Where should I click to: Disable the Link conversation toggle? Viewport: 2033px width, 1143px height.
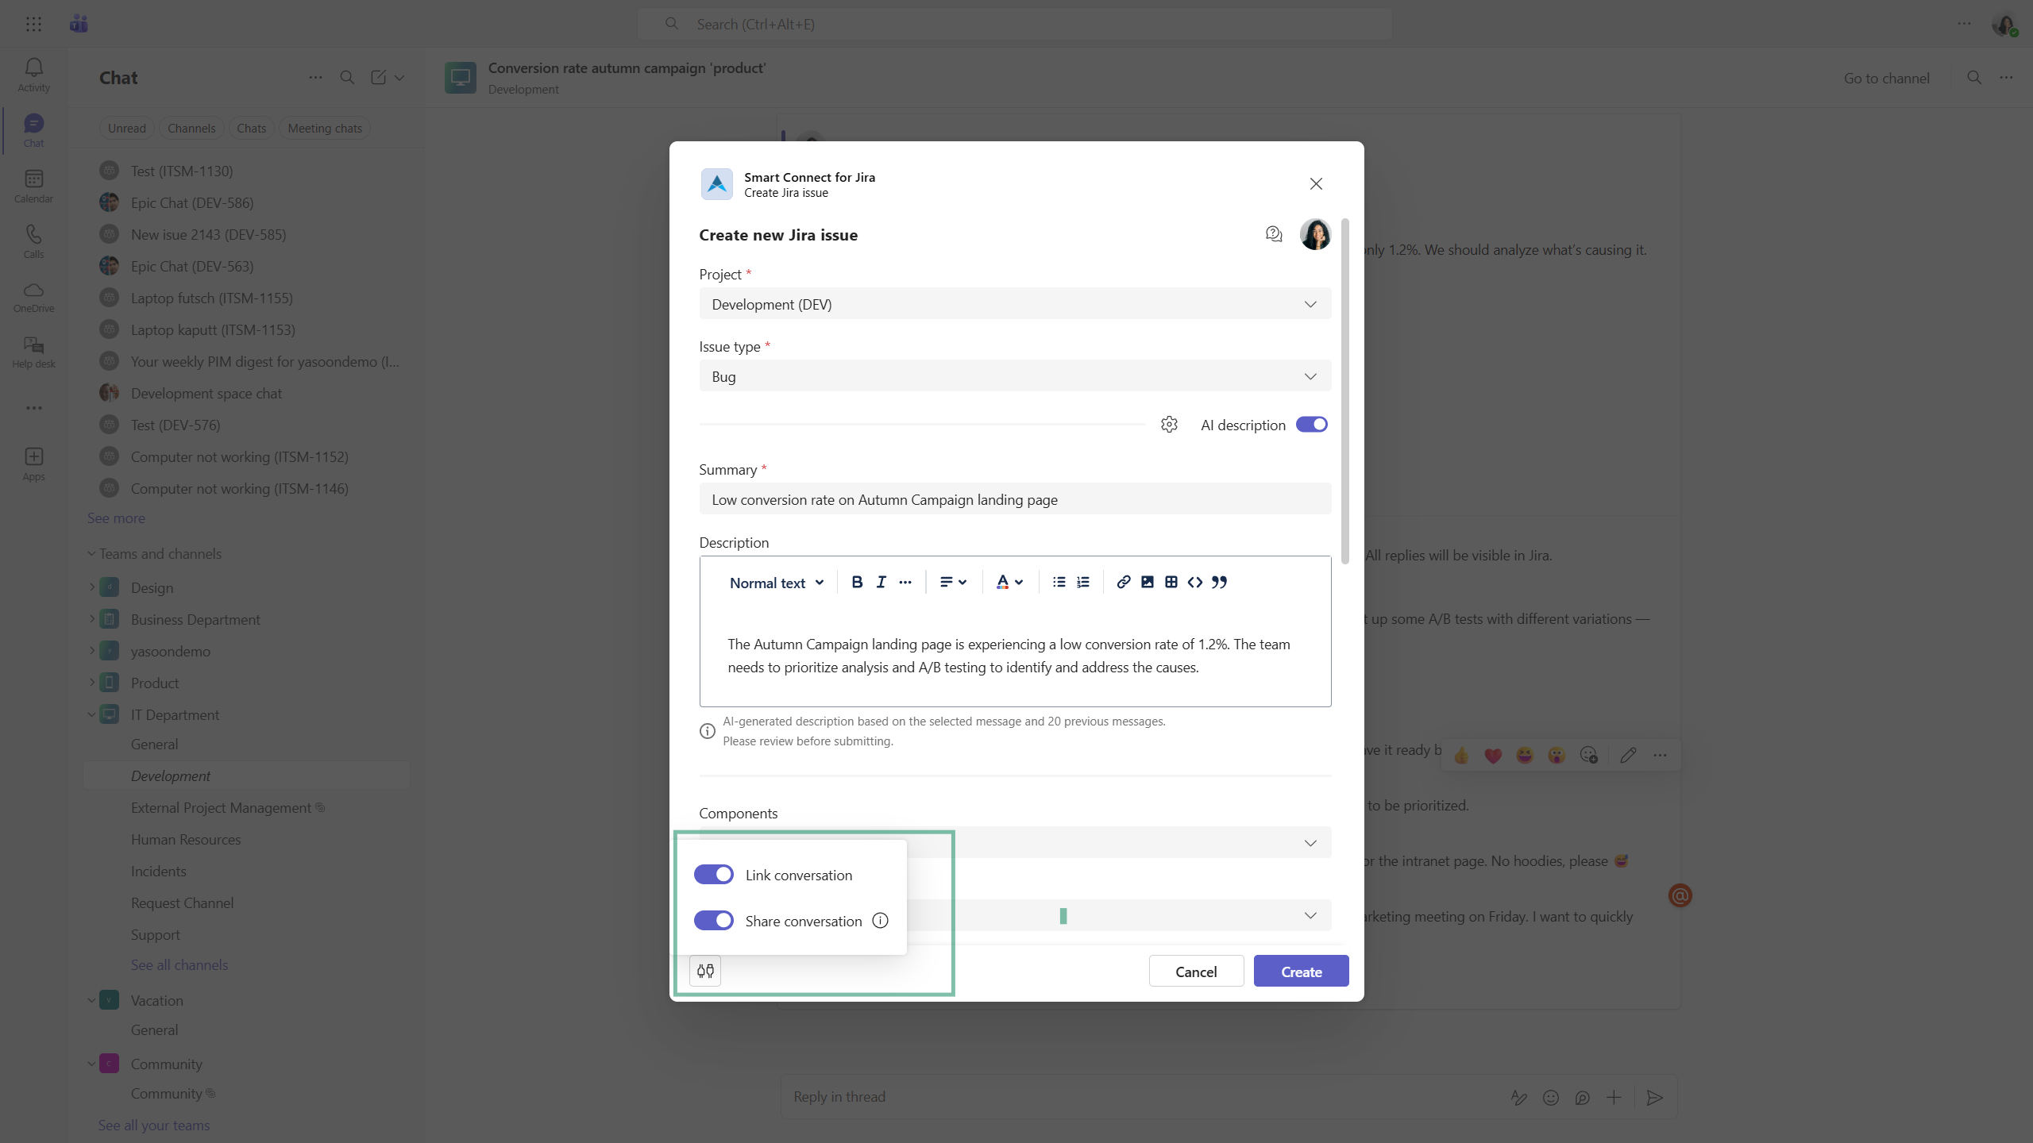pos(713,875)
